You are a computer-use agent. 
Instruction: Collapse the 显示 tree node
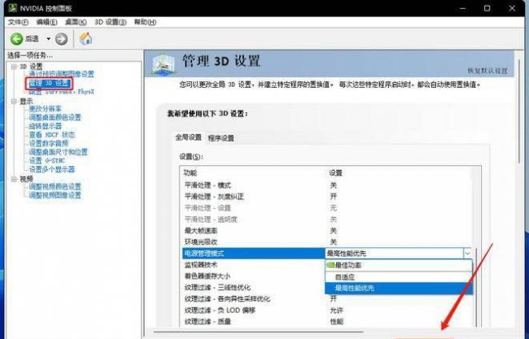pyautogui.click(x=14, y=101)
